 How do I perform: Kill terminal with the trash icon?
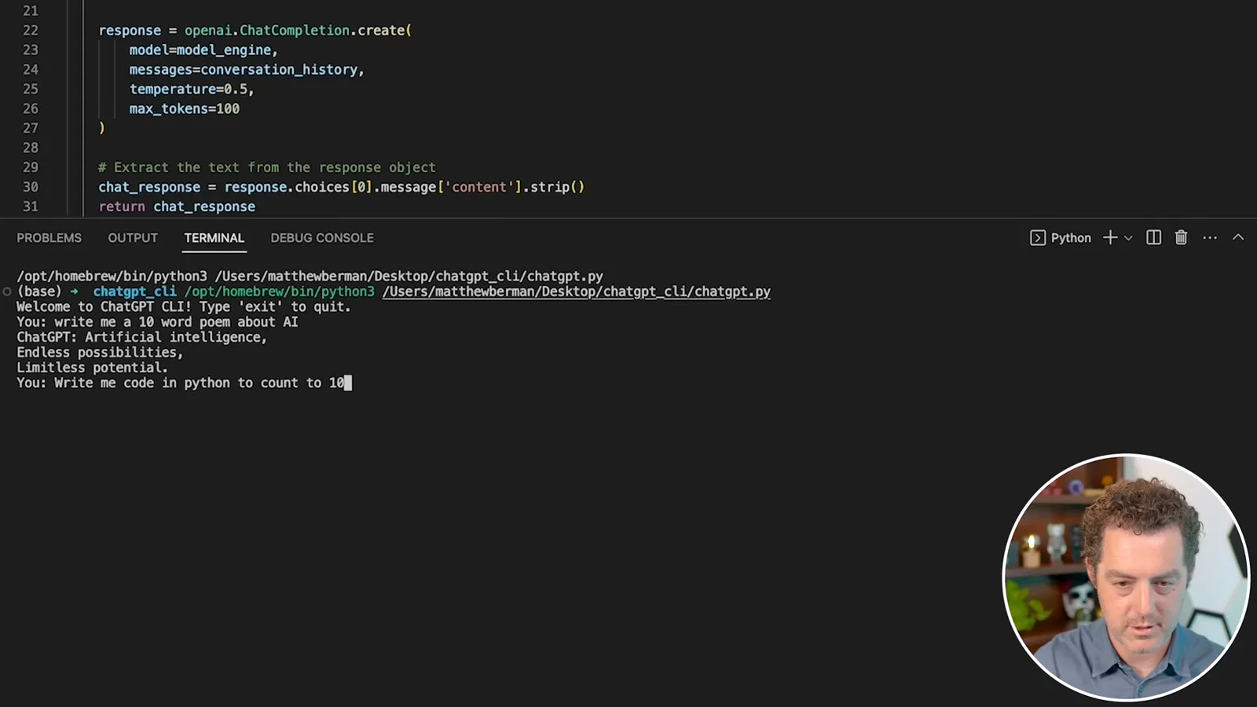click(x=1181, y=237)
